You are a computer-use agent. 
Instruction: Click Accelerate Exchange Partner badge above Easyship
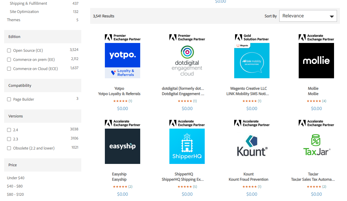(122, 123)
